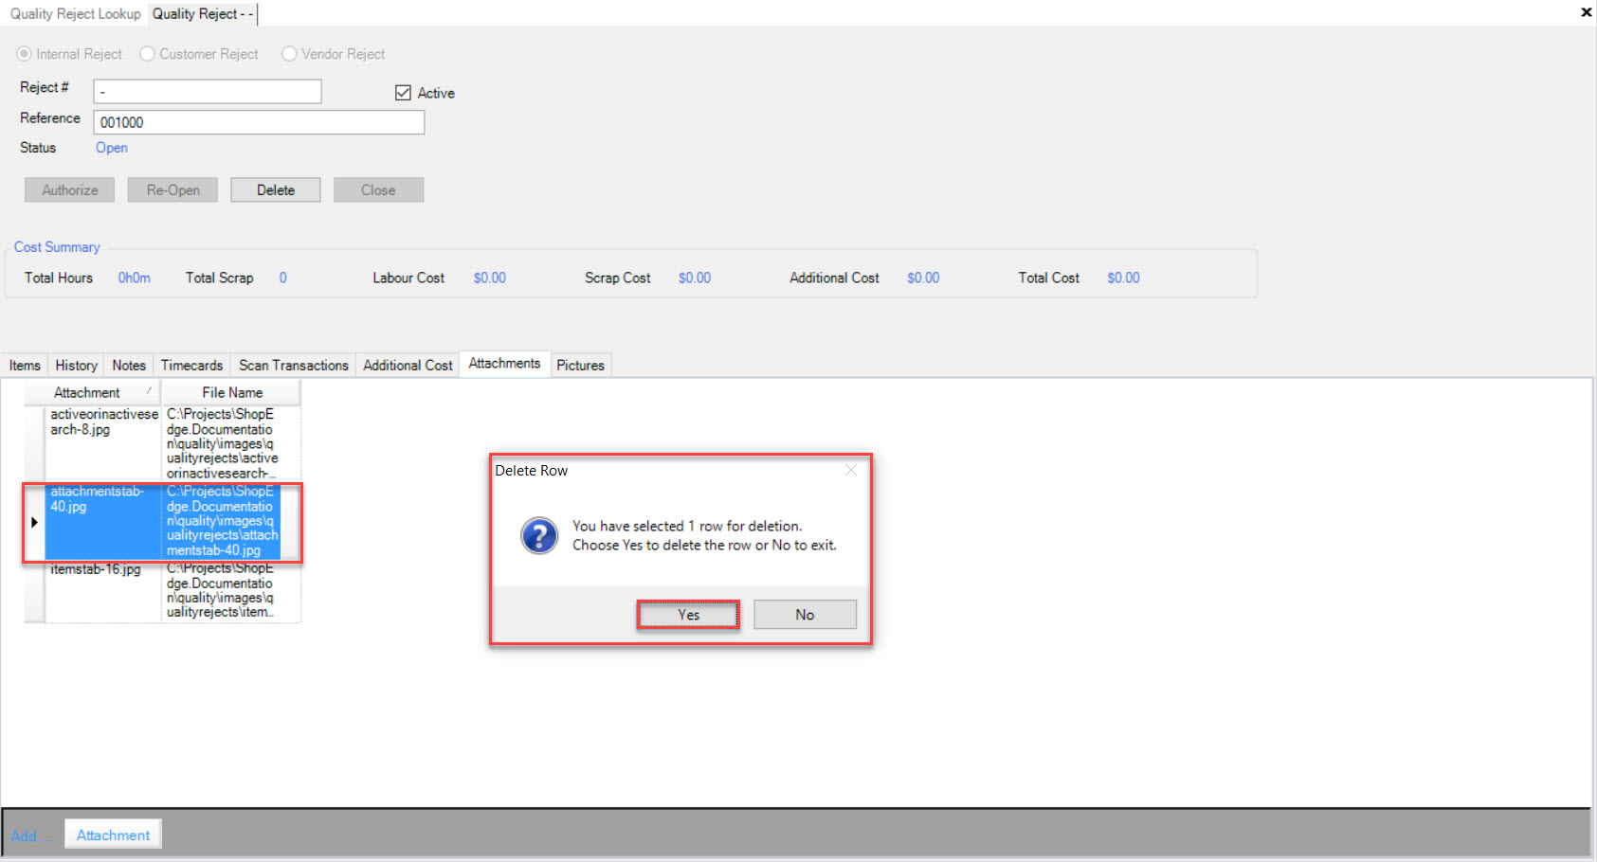1597x862 pixels.
Task: Click the Close button next to Delete
Action: point(378,189)
